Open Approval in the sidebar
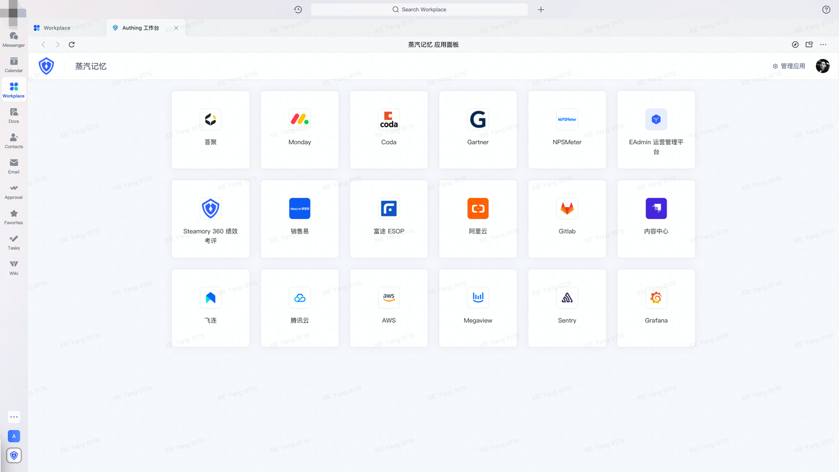The image size is (839, 472). coord(14,191)
